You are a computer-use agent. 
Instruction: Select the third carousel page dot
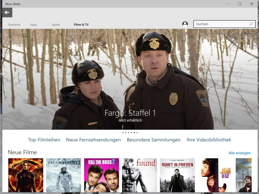point(129,133)
